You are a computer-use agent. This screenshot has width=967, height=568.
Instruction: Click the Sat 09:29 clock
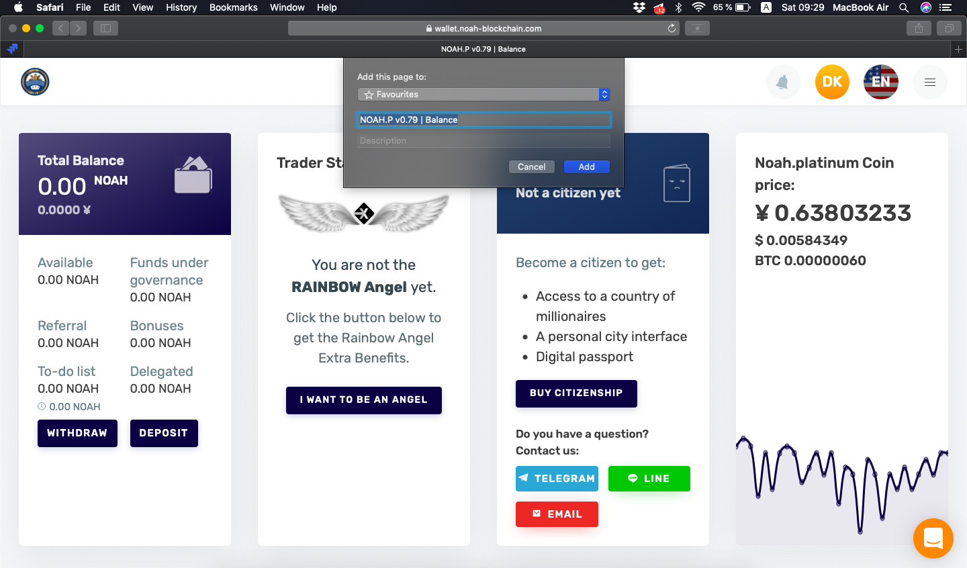click(x=802, y=7)
